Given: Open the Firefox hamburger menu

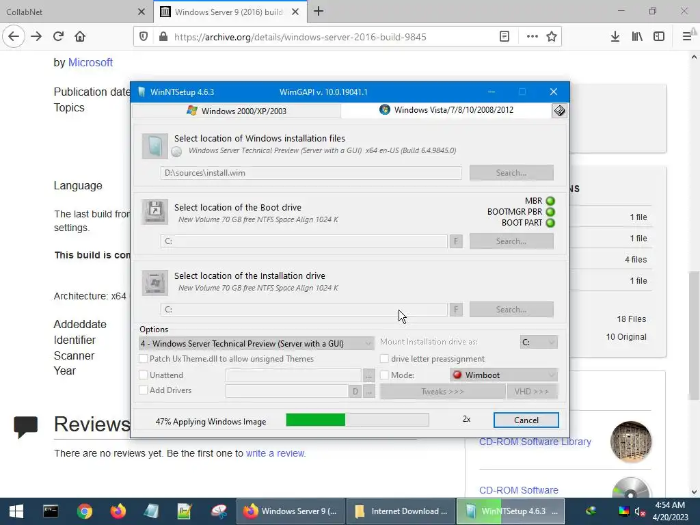Looking at the screenshot, I should (686, 37).
